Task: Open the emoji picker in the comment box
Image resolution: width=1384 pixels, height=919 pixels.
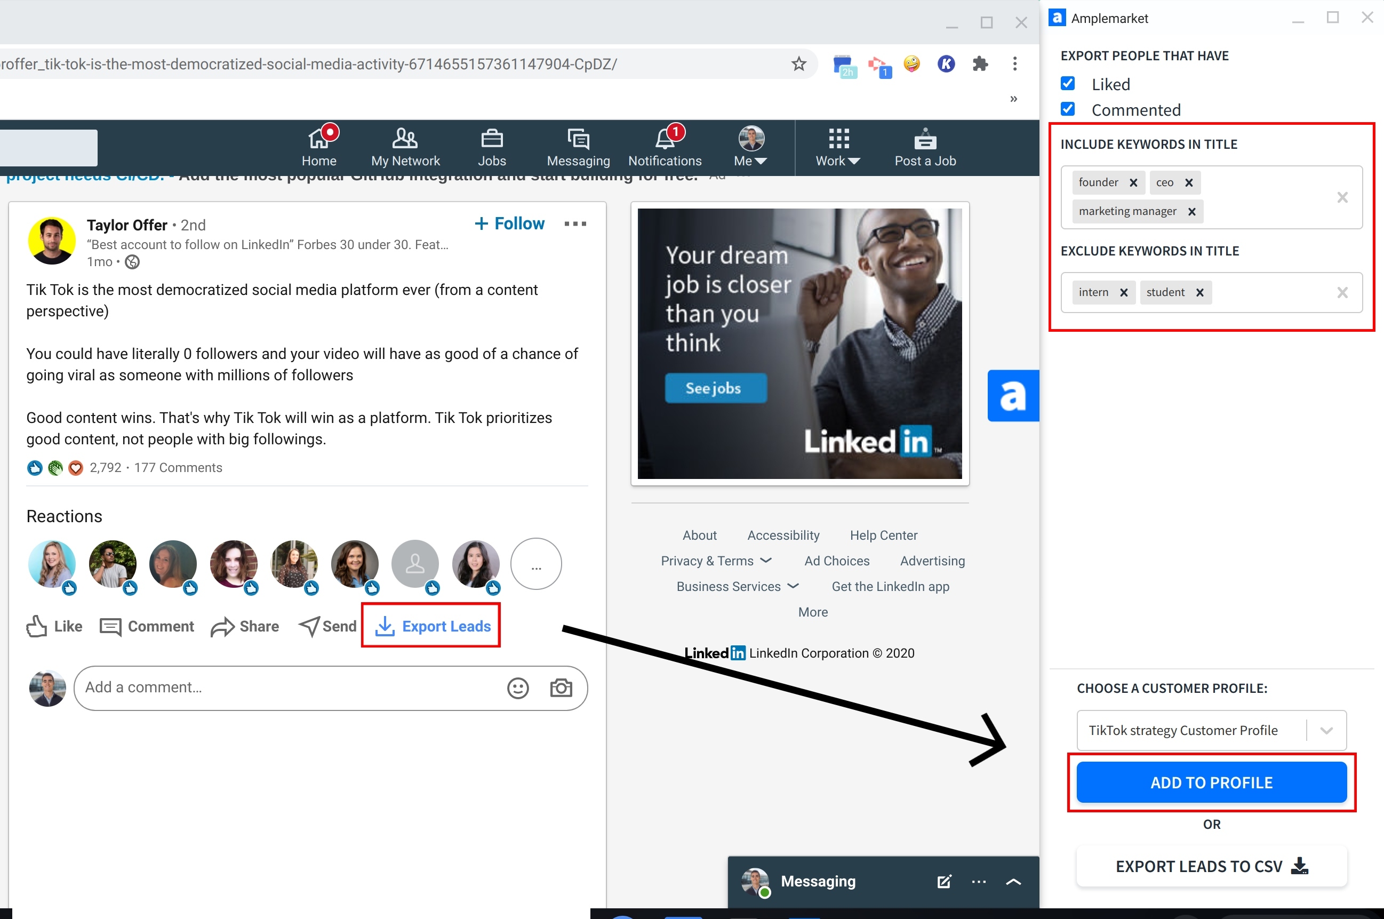Action: (517, 688)
